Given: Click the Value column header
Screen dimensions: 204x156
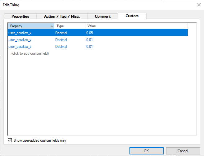Looking at the screenshot, I should point(137,26).
